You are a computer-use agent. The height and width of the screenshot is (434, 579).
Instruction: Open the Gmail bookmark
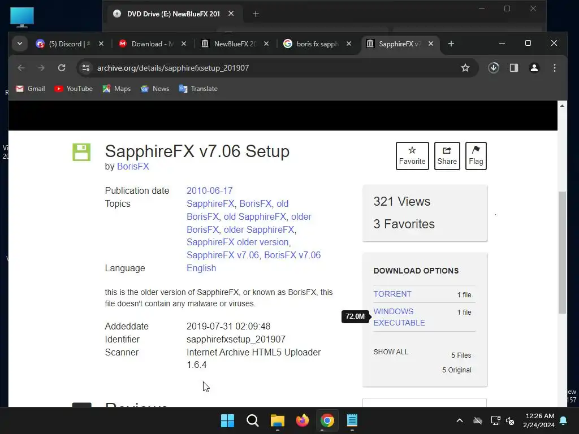click(x=31, y=89)
